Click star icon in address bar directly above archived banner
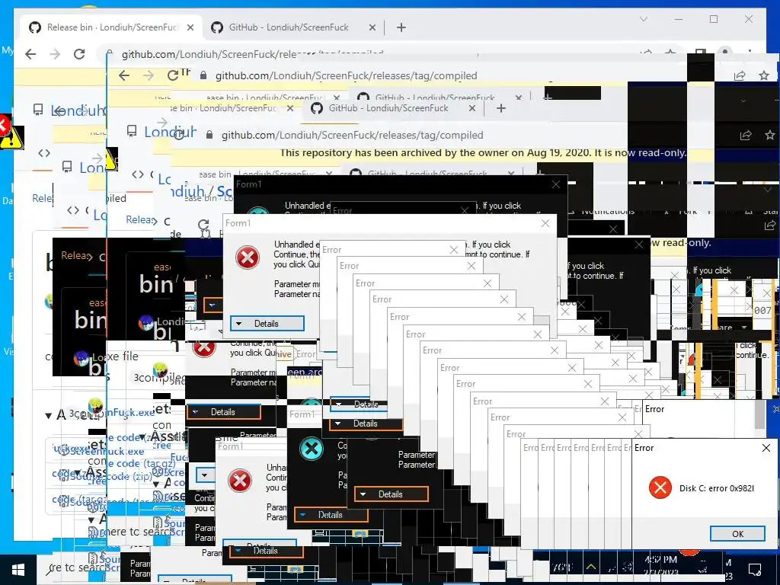Screen dimensions: 780x585 point(770,135)
